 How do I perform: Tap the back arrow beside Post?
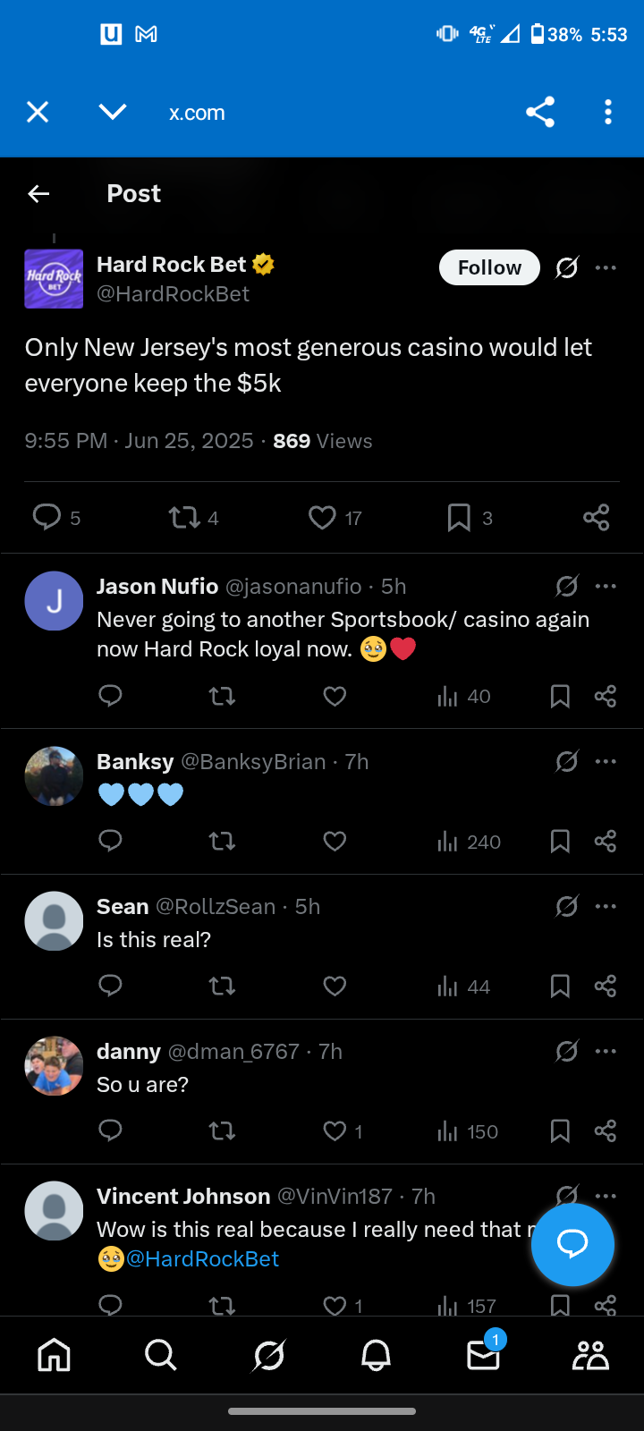pos(38,194)
